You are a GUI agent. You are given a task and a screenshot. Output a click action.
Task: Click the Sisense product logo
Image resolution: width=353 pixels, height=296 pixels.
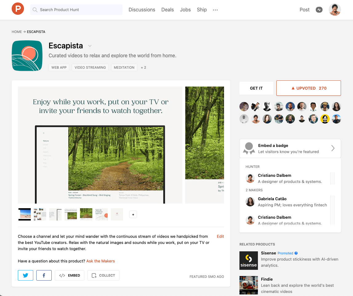pyautogui.click(x=248, y=260)
